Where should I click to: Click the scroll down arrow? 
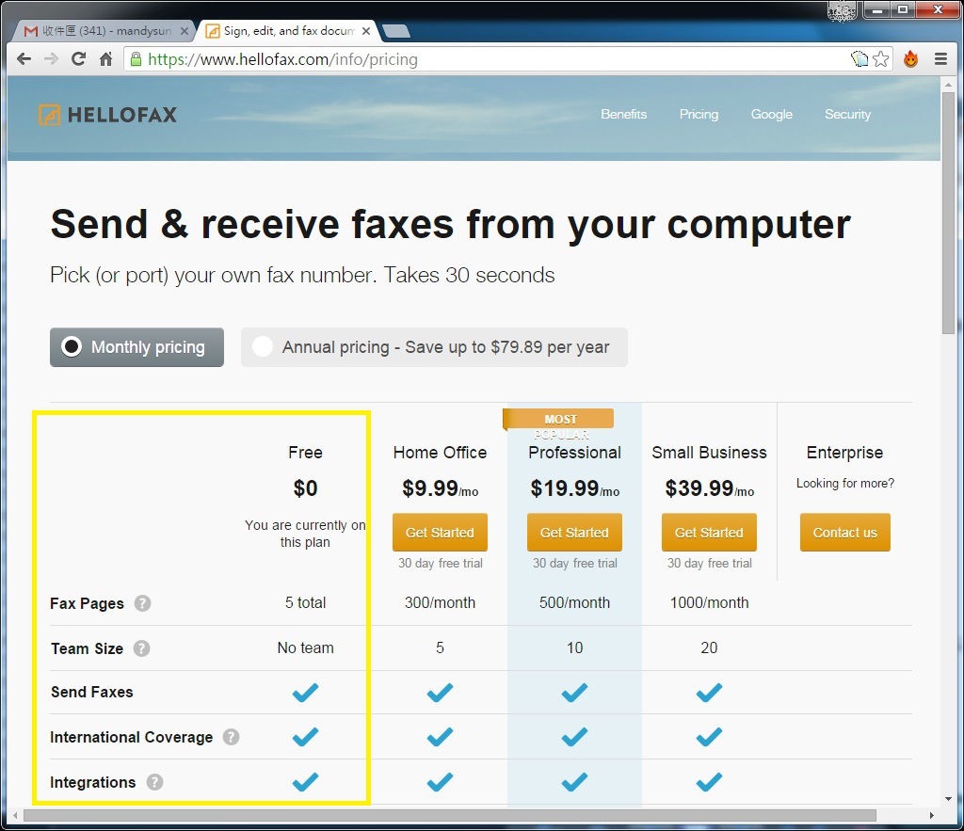948,799
